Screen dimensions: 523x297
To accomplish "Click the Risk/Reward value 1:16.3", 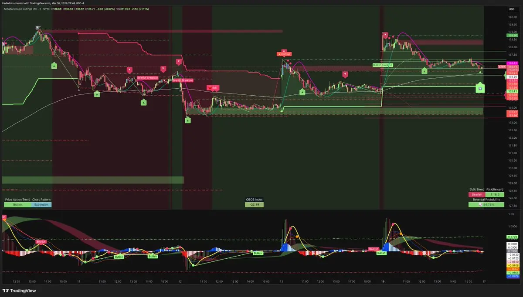I will point(495,194).
